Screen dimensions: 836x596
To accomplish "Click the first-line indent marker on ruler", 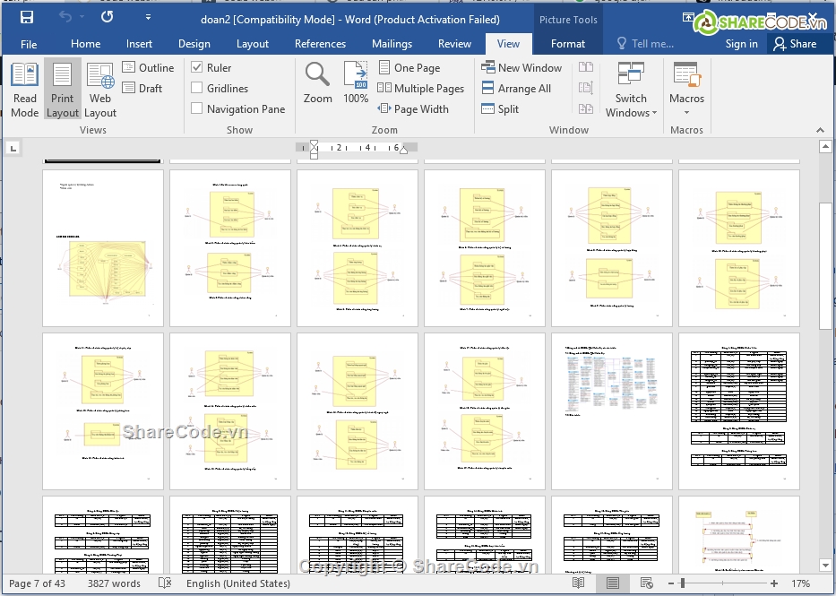I will pos(314,143).
